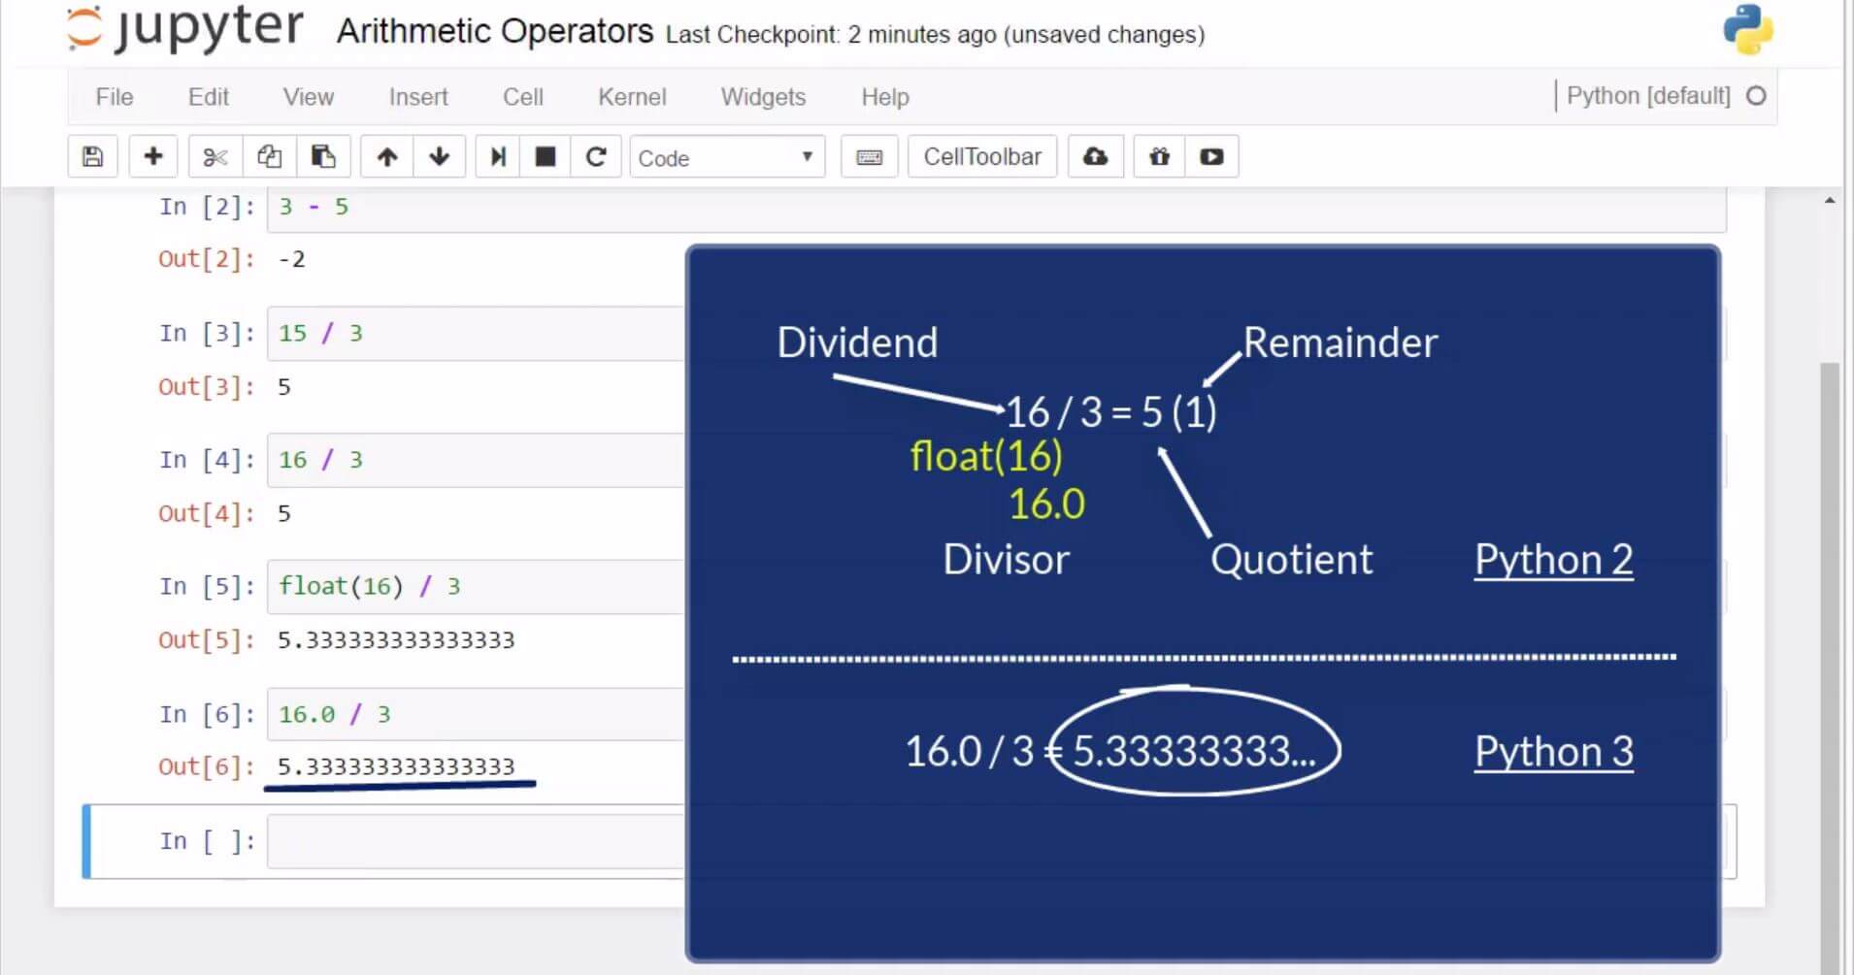
Task: Restart the kernel icon
Action: [x=596, y=156]
